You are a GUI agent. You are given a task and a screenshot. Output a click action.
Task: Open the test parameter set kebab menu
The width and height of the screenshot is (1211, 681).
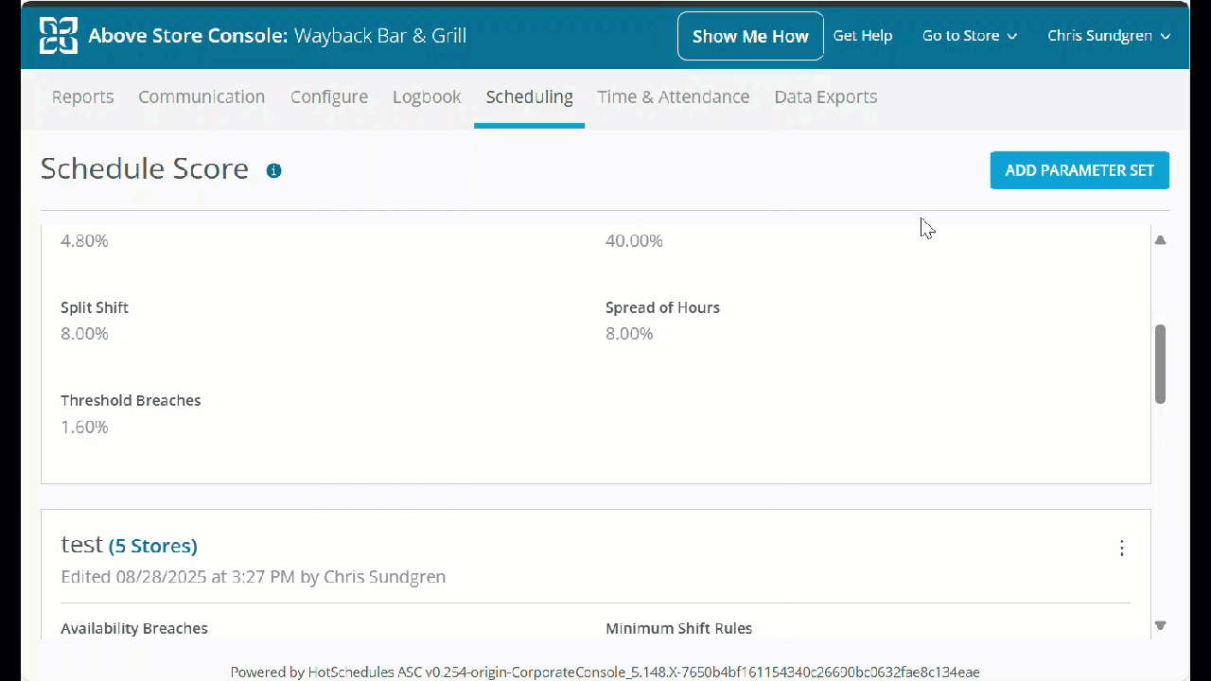[x=1121, y=549]
